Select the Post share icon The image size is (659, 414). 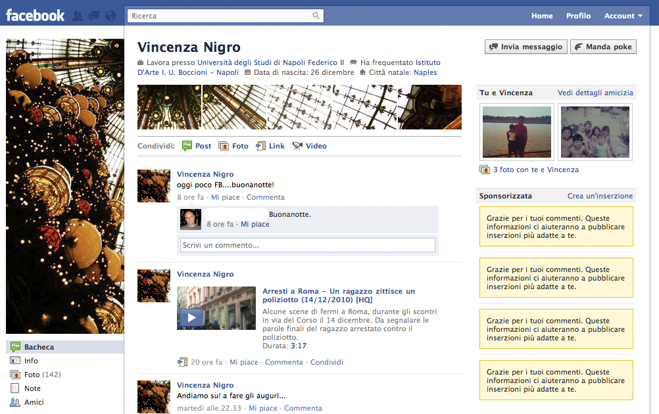click(187, 146)
